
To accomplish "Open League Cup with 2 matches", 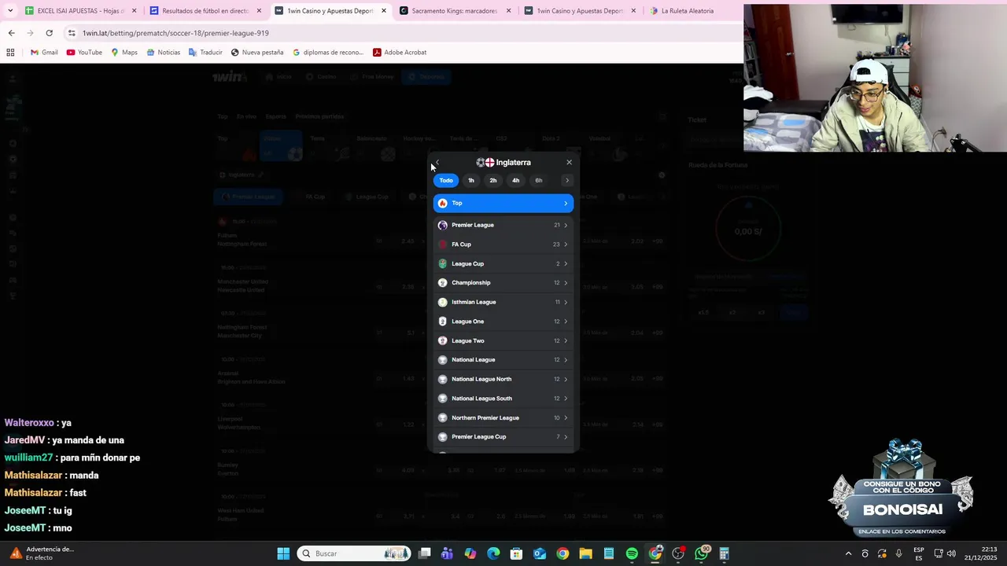I will [503, 264].
